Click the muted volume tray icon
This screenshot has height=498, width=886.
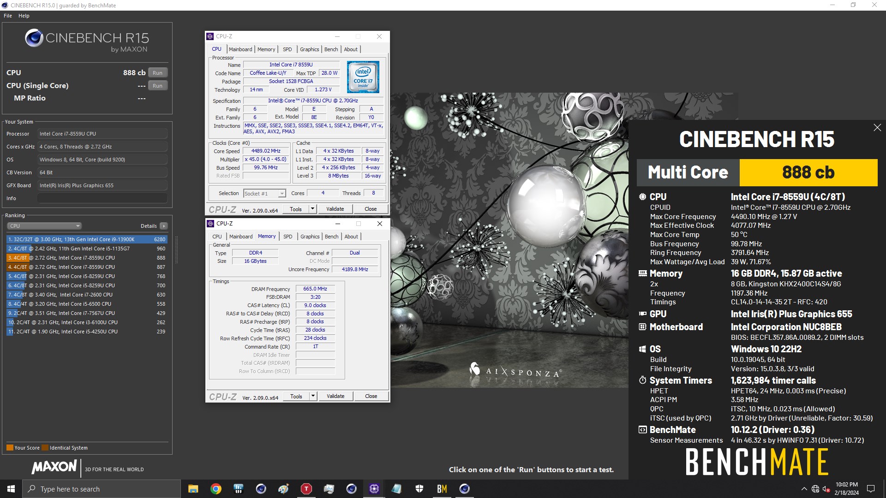tap(826, 489)
